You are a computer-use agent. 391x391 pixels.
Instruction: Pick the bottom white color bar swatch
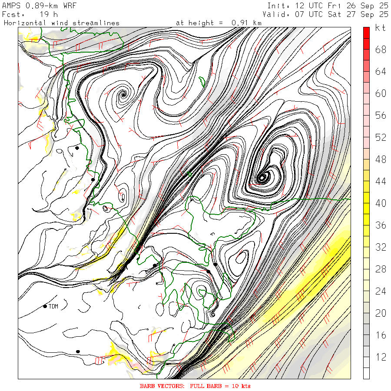(366, 373)
